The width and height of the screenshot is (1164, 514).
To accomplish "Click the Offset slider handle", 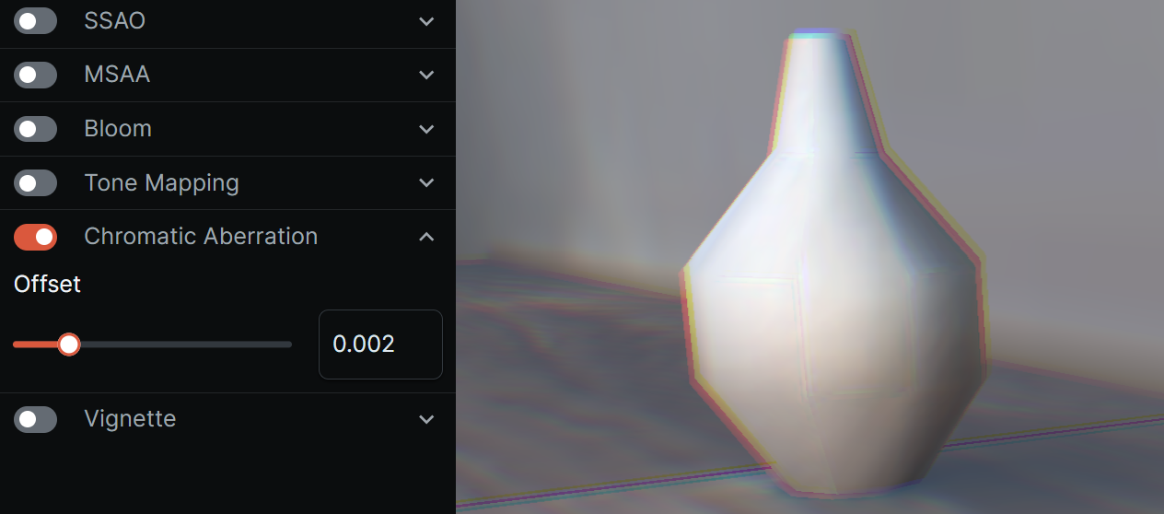I will pyautogui.click(x=69, y=345).
